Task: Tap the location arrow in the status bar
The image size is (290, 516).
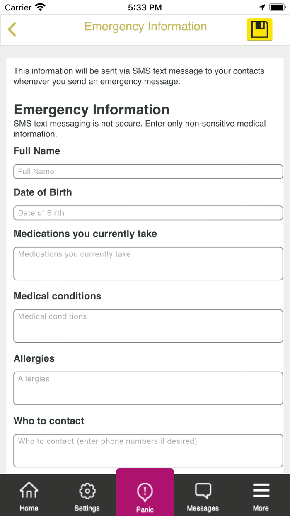Action: [x=262, y=7]
